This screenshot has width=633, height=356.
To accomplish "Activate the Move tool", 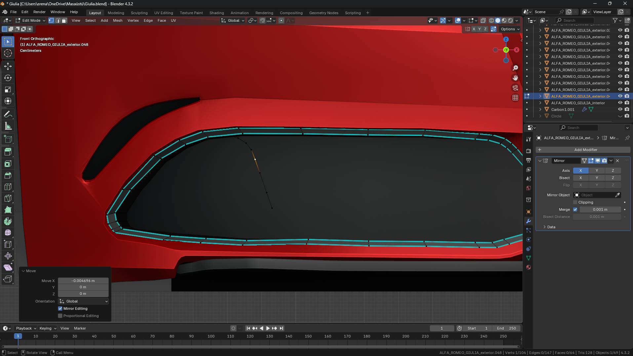I will click(x=8, y=66).
